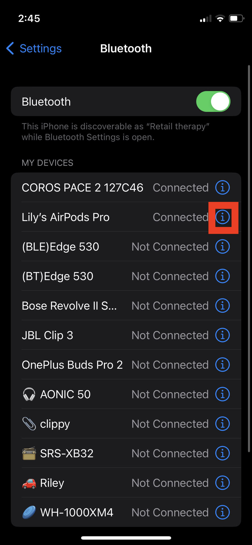The image size is (252, 545).
Task: View SRS-XB32 device info
Action: [222, 453]
